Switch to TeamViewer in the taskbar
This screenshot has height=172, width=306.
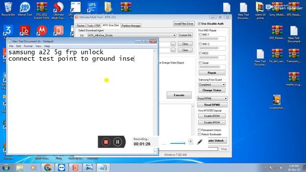(62, 168)
